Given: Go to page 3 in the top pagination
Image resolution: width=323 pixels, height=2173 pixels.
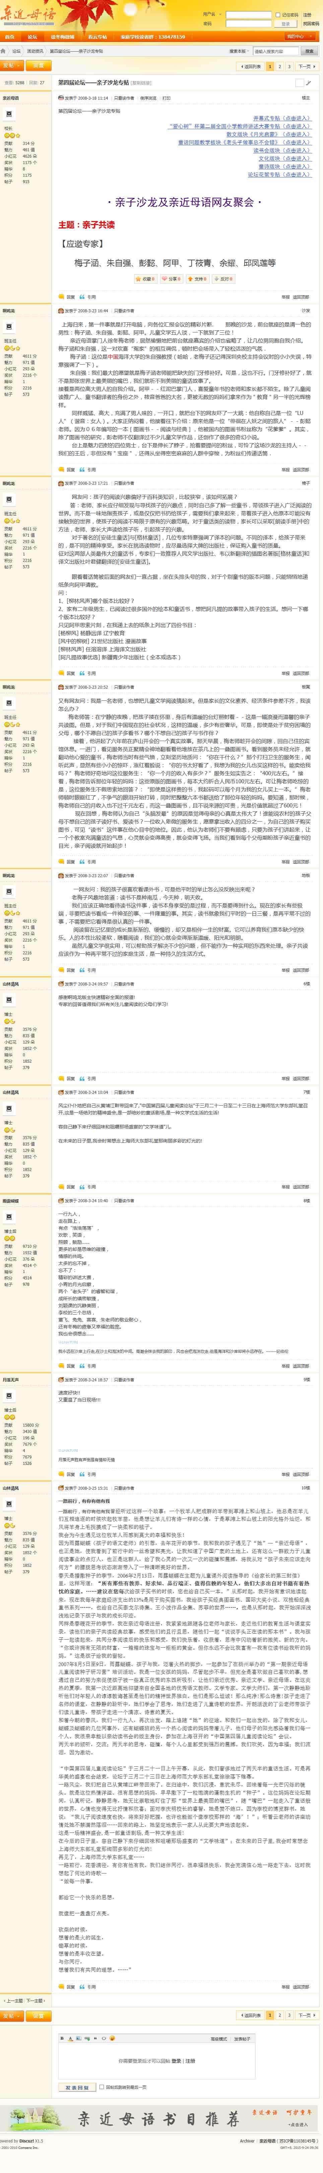Looking at the screenshot, I should tap(288, 66).
